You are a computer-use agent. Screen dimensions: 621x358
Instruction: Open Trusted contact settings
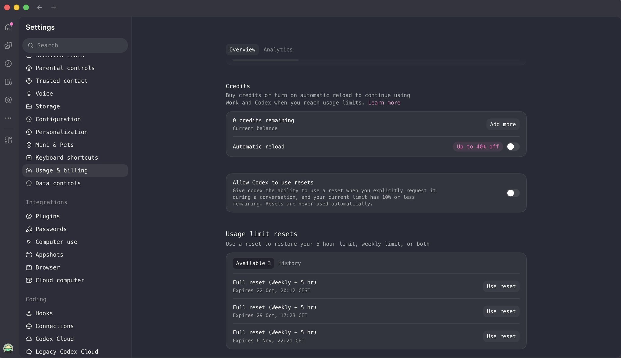[x=75, y=81]
